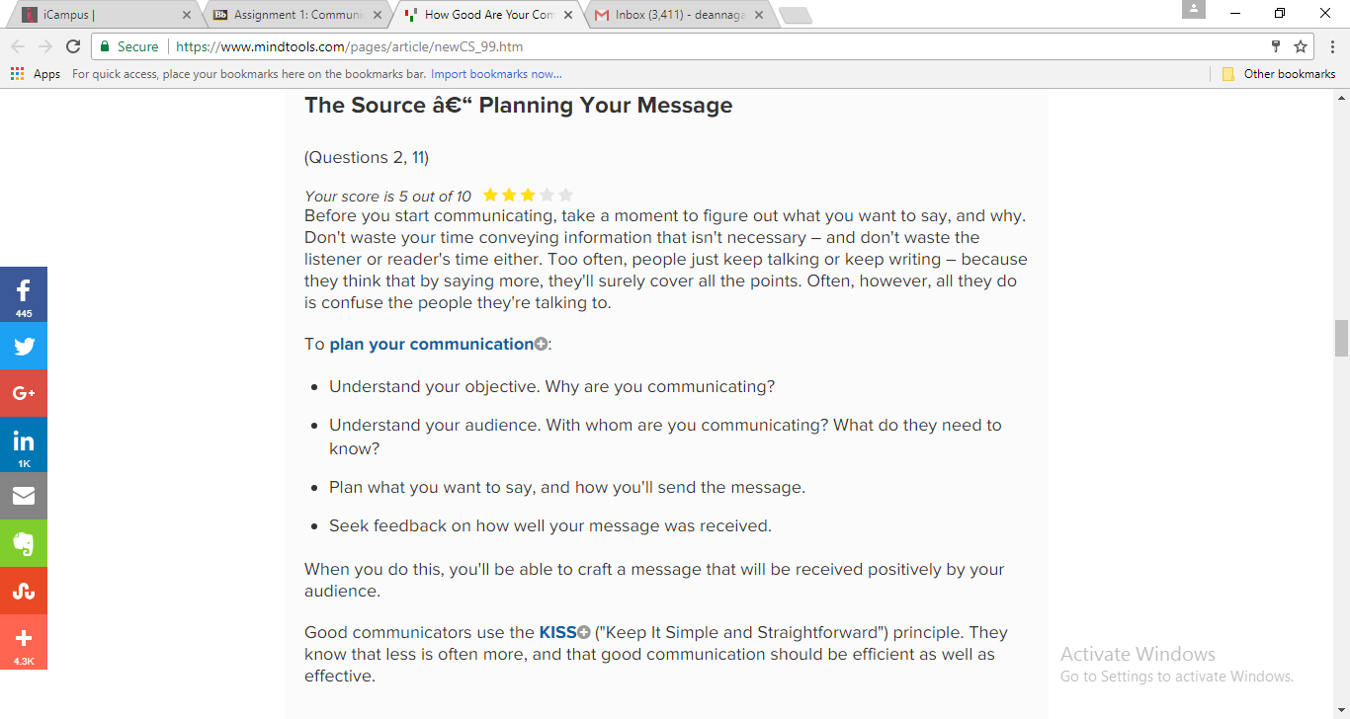Click the address bar URL field
1350x719 pixels.
[x=692, y=46]
